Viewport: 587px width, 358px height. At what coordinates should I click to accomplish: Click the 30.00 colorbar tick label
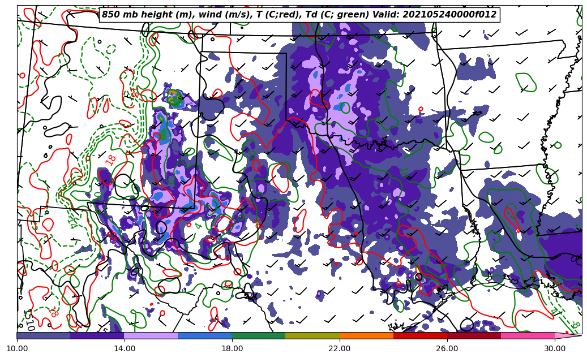tap(554, 348)
